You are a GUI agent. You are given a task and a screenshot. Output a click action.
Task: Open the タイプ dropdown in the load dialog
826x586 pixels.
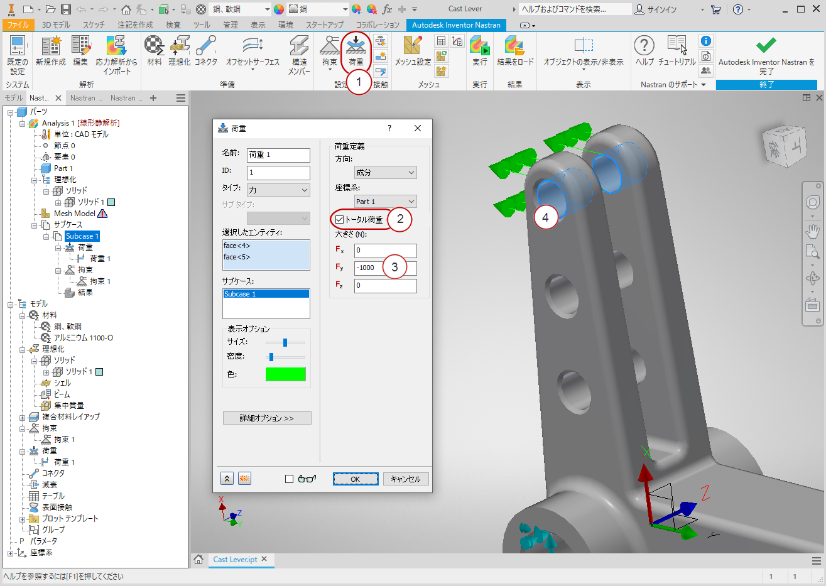278,190
